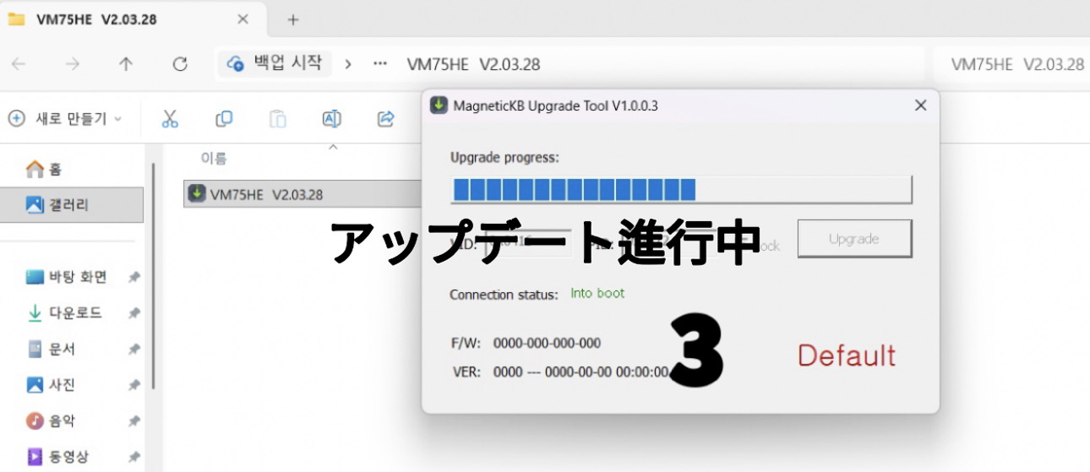
Task: Click the MagneticKB Upgrade Tool title icon
Action: (439, 106)
